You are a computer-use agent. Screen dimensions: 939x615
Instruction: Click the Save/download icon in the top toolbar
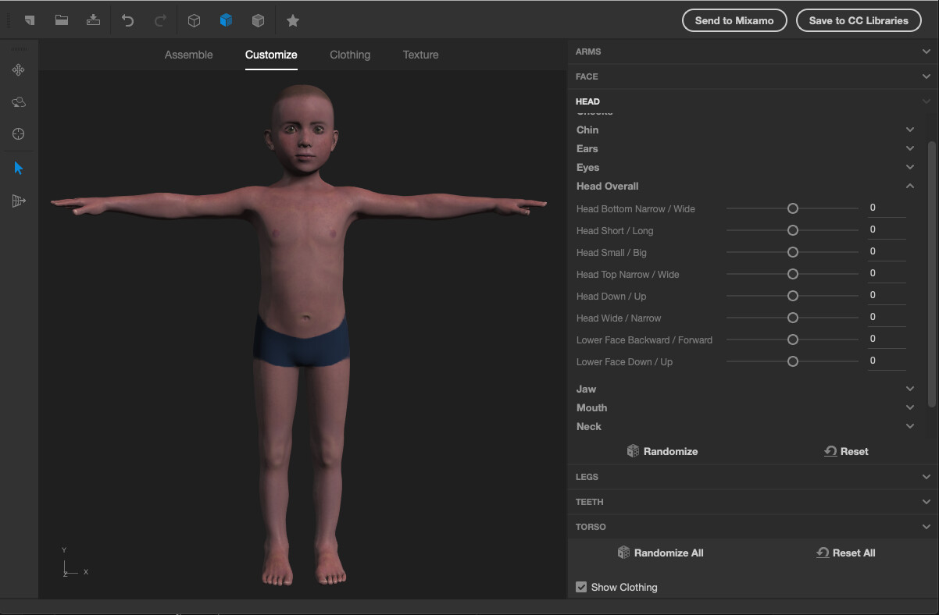[x=93, y=20]
